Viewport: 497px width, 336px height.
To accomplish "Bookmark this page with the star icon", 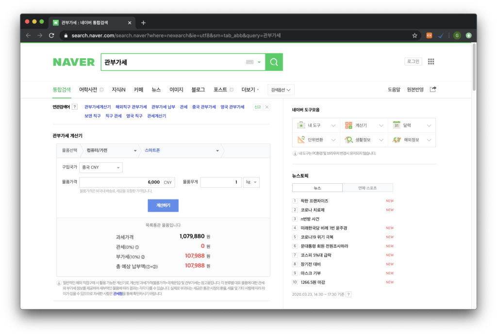I will click(414, 35).
